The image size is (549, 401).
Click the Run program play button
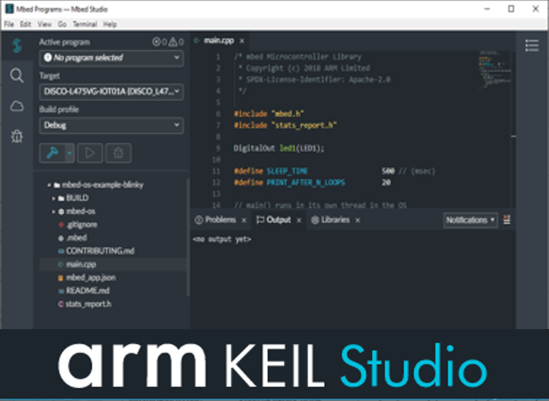click(90, 153)
